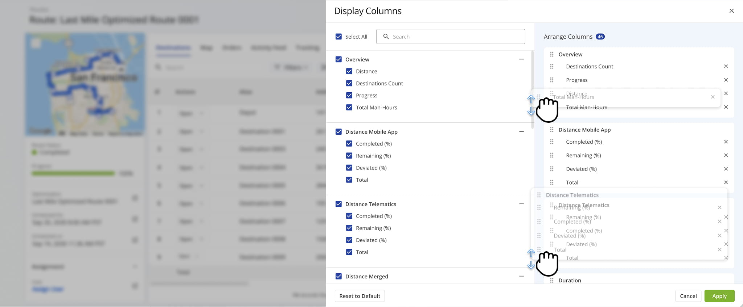Viewport: 743px width, 307px height.
Task: Uncheck the Progress checkbox
Action: pos(349,95)
